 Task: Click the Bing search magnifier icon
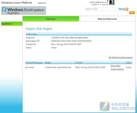tap(127, 9)
